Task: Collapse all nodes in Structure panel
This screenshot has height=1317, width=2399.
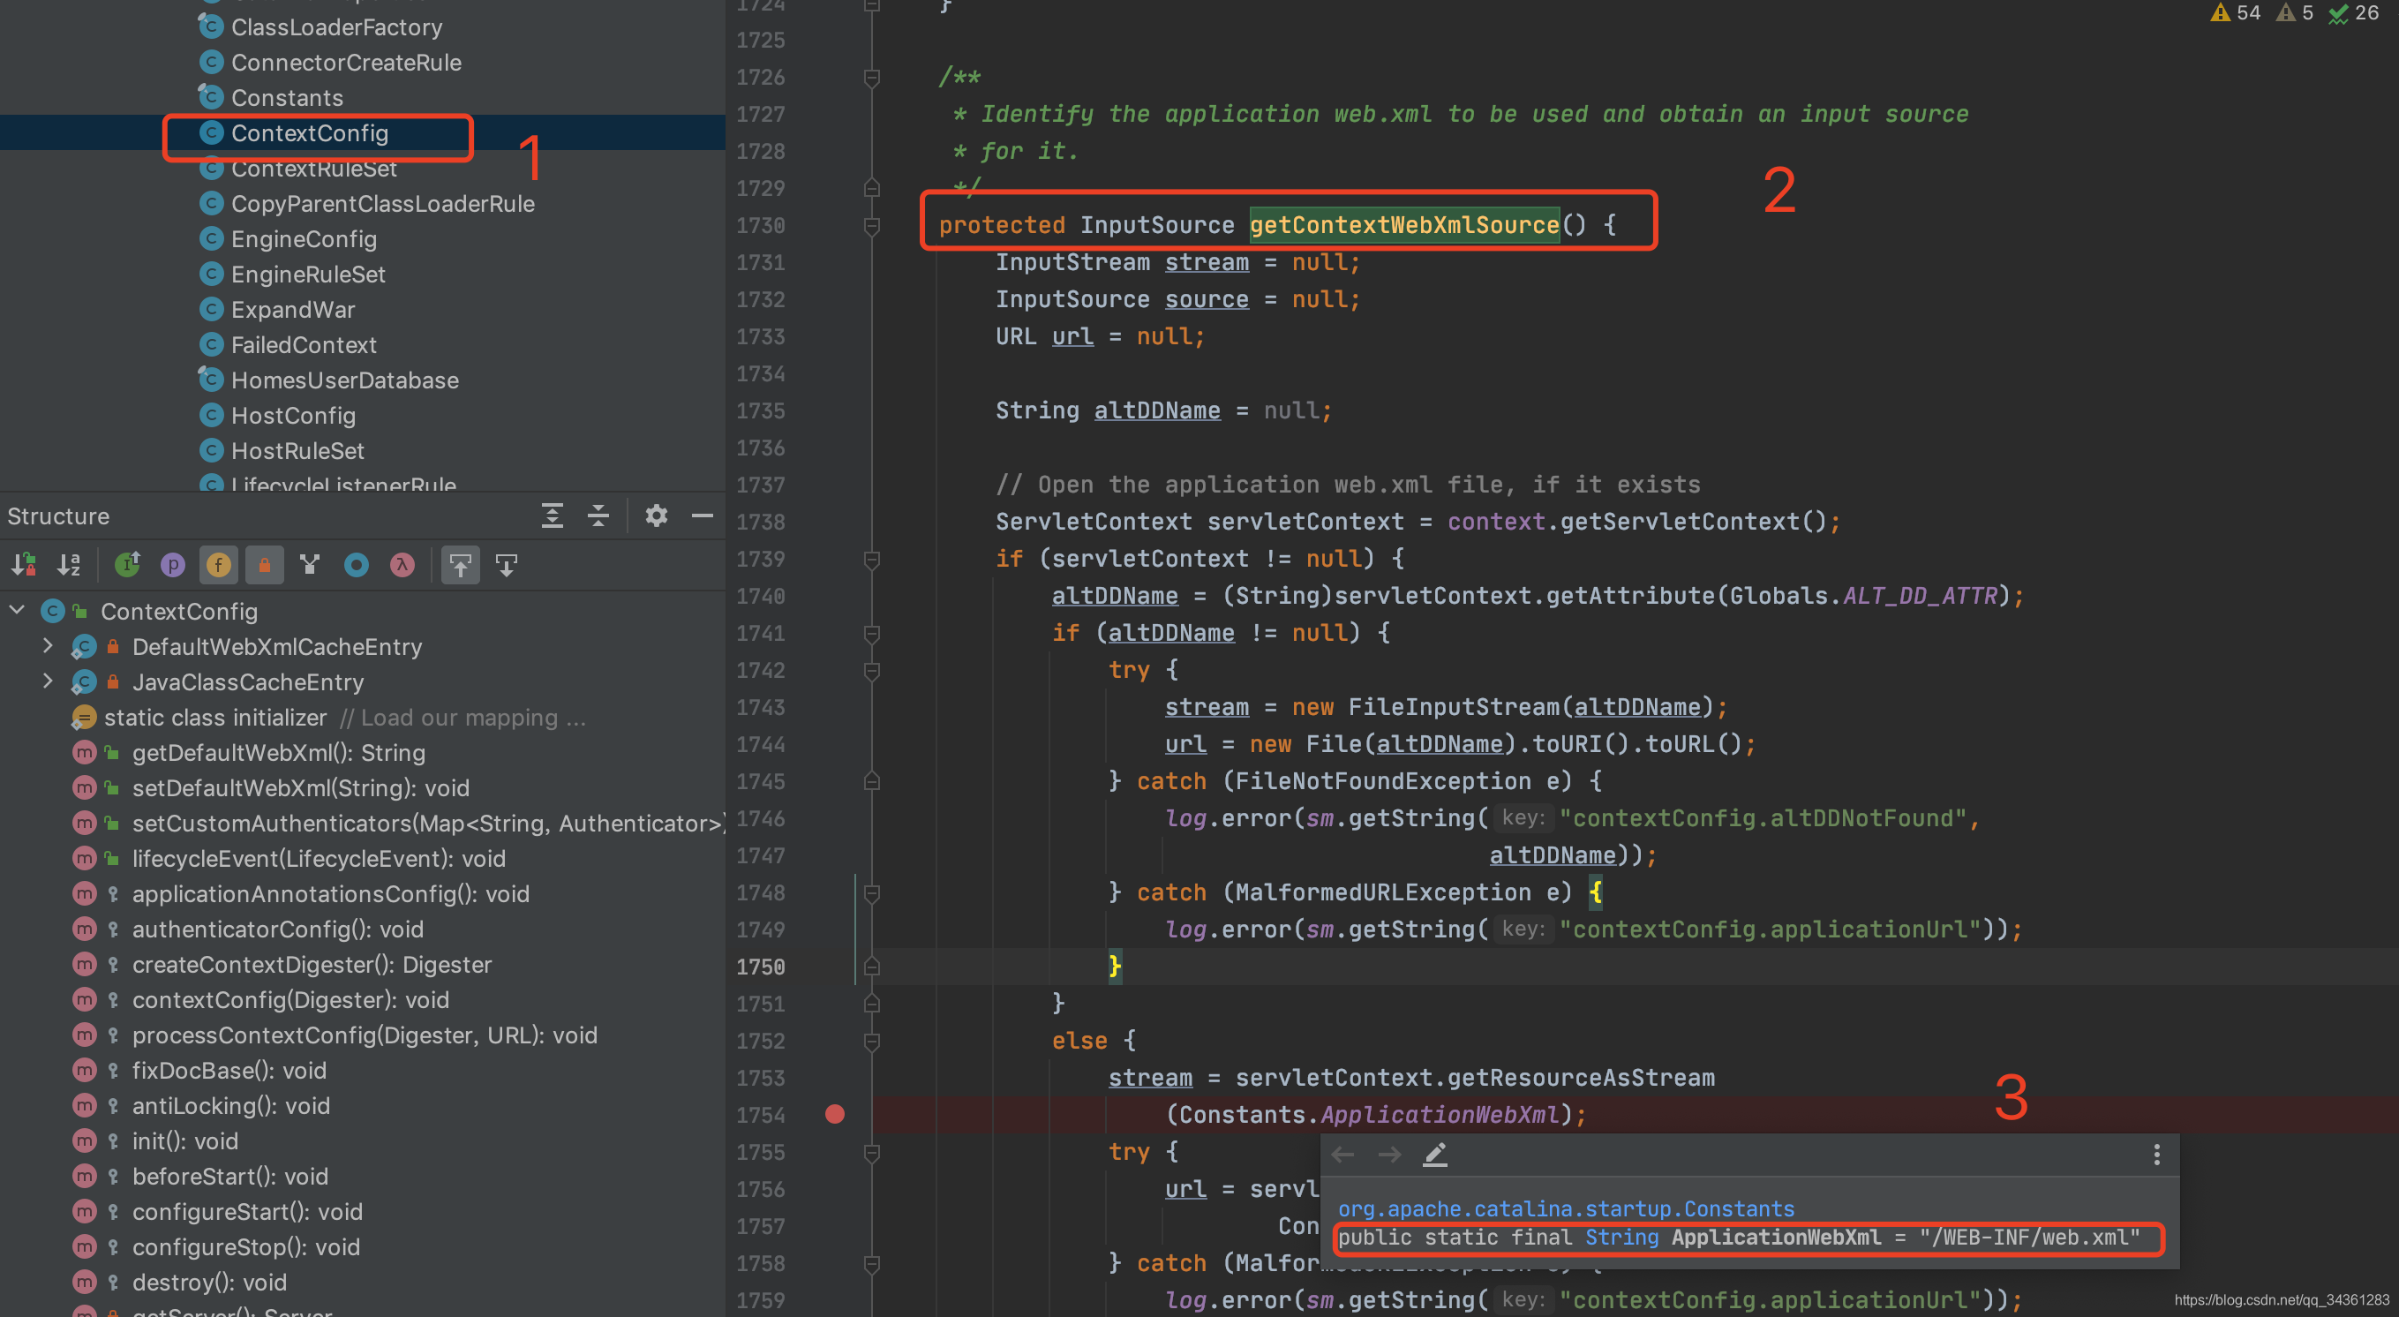Action: [x=598, y=516]
